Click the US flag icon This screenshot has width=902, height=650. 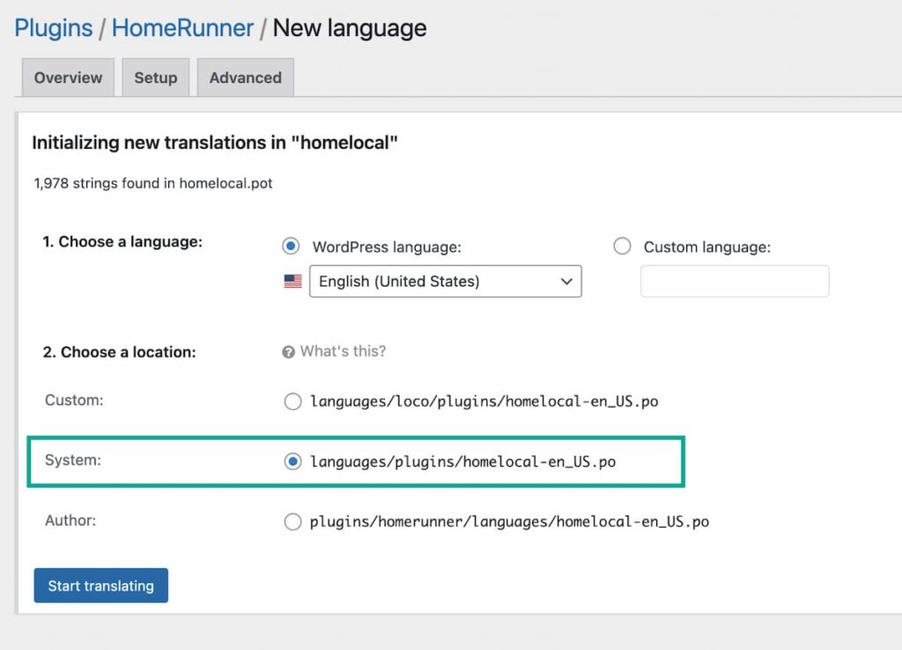click(292, 282)
